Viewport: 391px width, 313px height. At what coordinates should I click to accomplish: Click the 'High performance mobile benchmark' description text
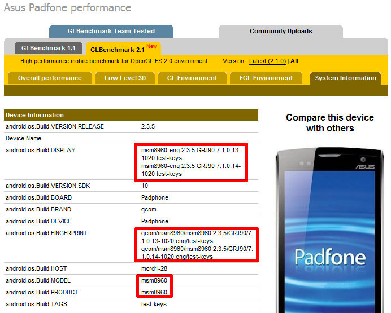coord(114,61)
